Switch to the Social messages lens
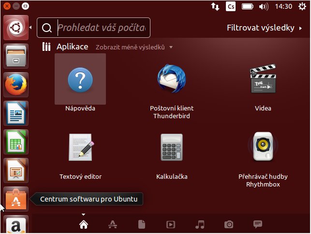Viewport: 311px width, 234px height. pos(258,224)
